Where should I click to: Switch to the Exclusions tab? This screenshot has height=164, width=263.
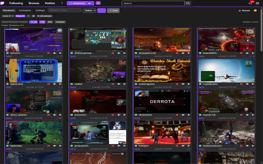25,10
